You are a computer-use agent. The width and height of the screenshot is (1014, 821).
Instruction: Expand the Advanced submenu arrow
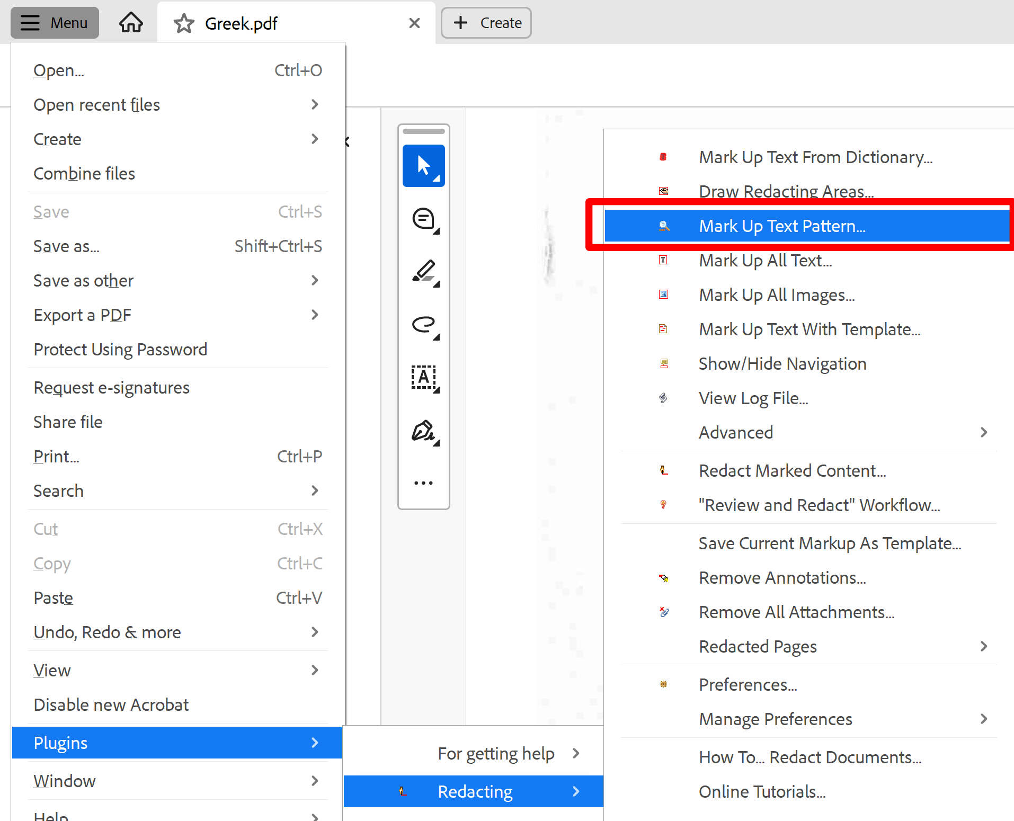click(984, 432)
